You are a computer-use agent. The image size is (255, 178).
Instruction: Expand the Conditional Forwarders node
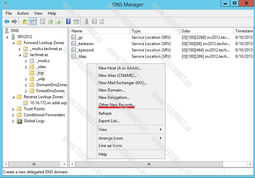click(x=14, y=115)
